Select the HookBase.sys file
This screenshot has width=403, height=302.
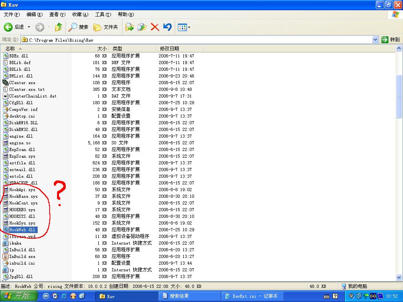coord(23,196)
